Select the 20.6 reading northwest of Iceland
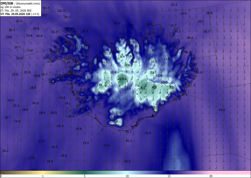 coord(39,36)
